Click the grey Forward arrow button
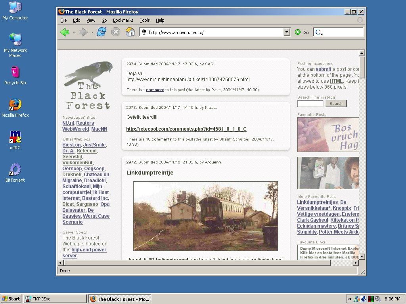 [x=83, y=32]
